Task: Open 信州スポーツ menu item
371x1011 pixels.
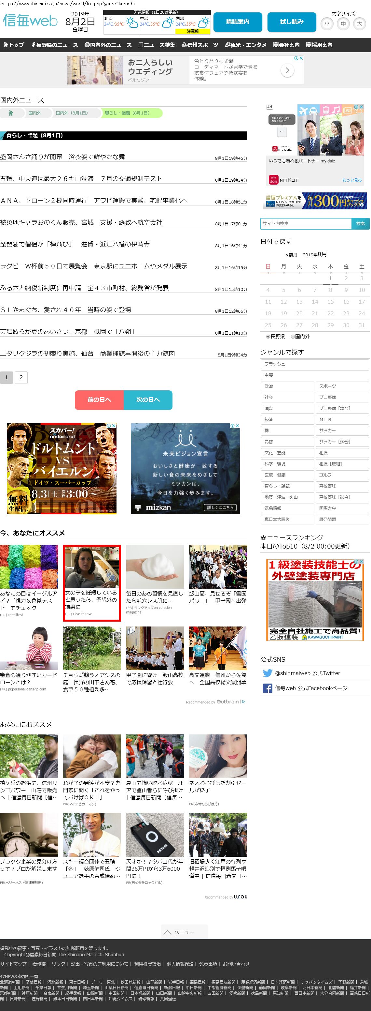Action: [200, 45]
